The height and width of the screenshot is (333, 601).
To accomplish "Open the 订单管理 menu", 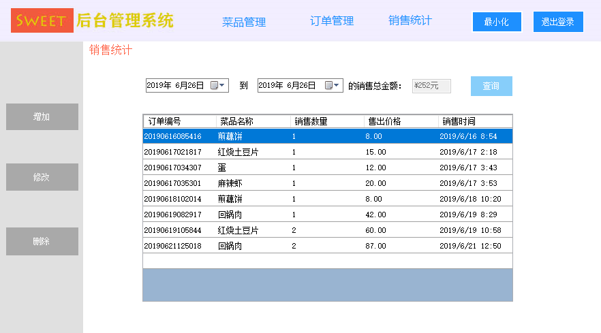I will point(332,20).
